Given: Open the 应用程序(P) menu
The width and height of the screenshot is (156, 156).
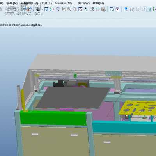Looking at the screenshot, I should 29,3.
